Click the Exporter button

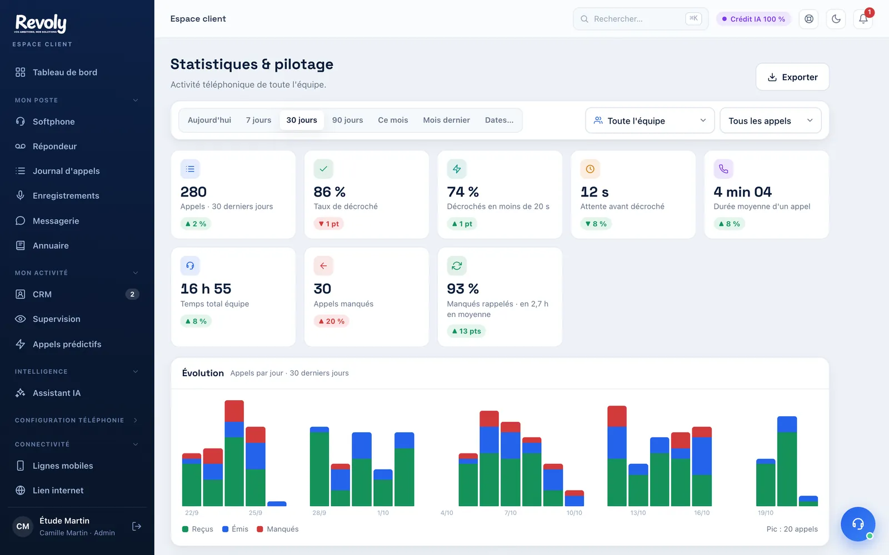(792, 77)
